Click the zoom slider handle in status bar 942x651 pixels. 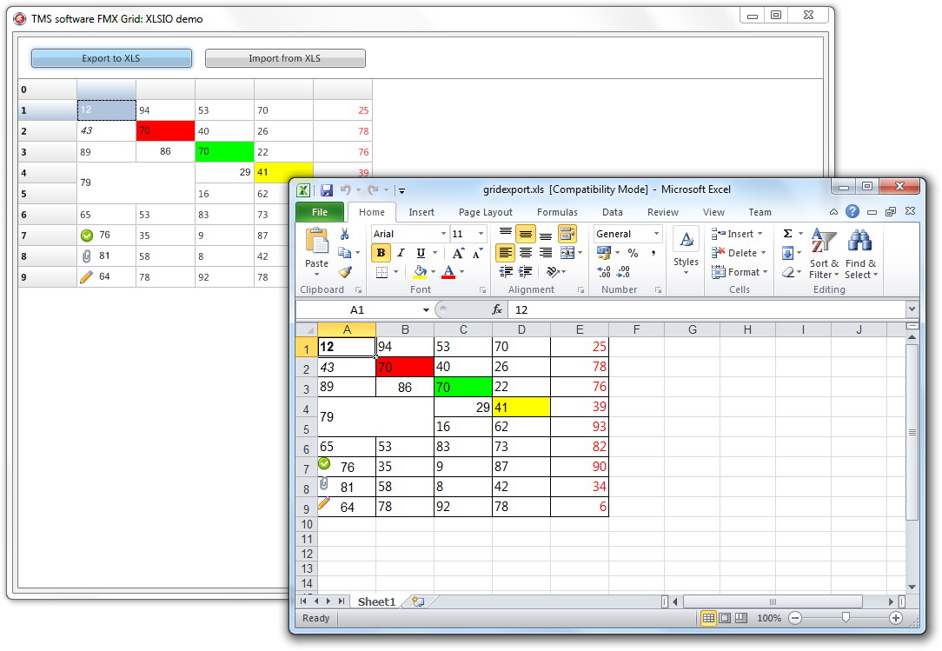(846, 617)
